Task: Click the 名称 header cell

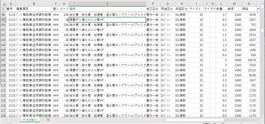Action: (x=107, y=9)
